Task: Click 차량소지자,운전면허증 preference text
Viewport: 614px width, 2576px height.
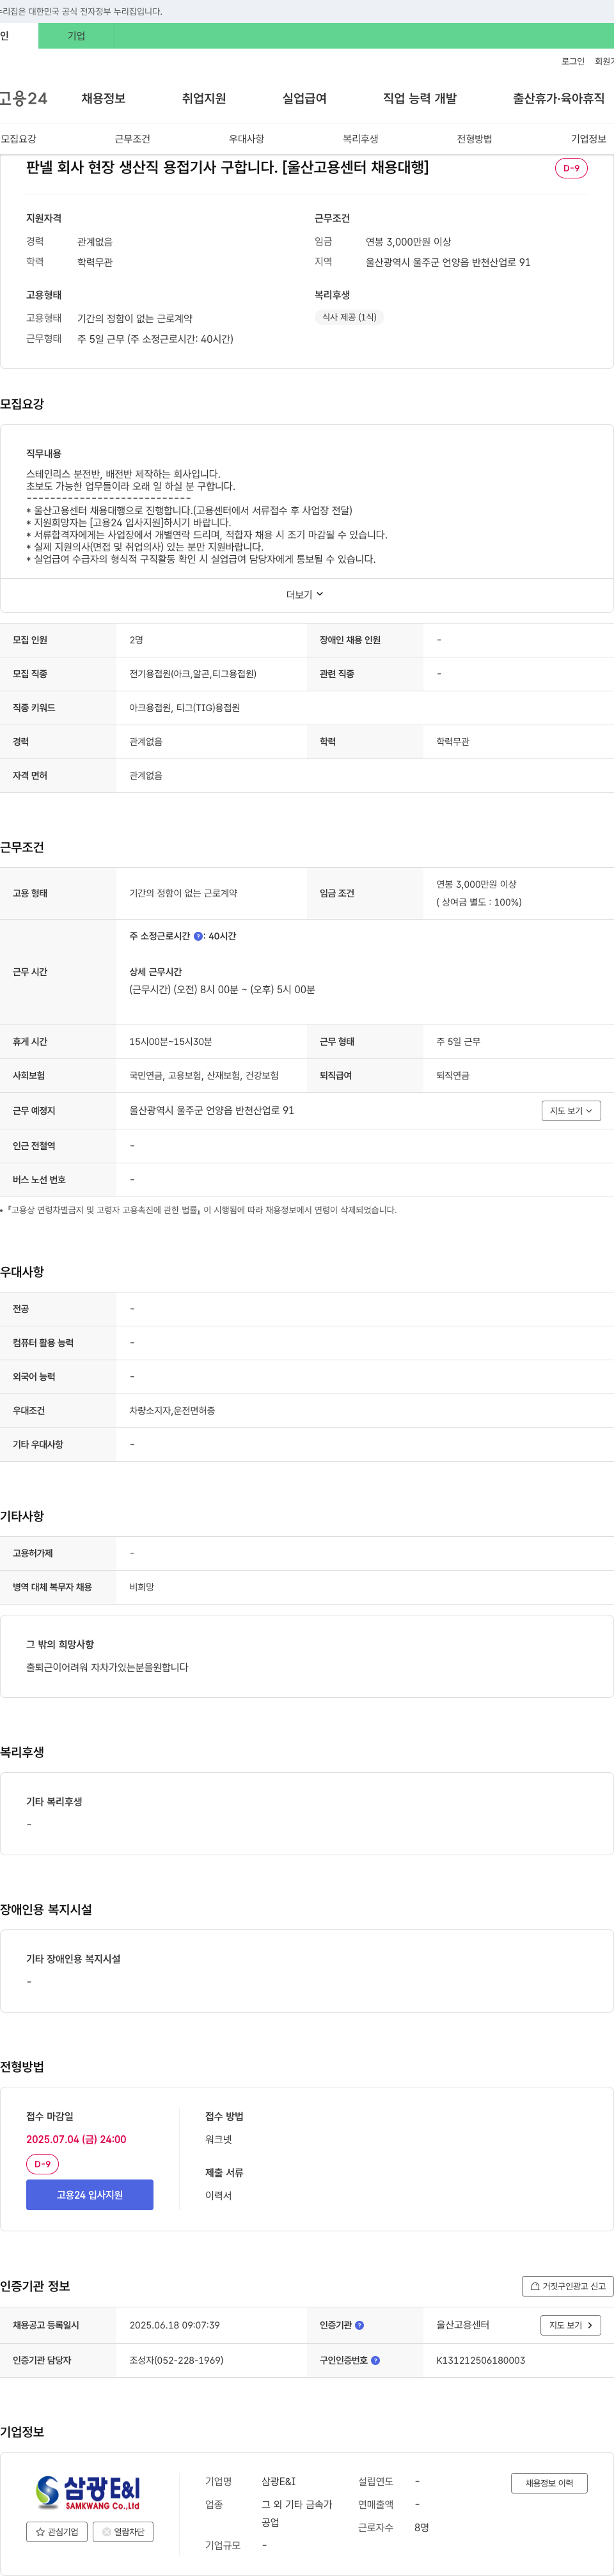Action: pyautogui.click(x=172, y=1410)
